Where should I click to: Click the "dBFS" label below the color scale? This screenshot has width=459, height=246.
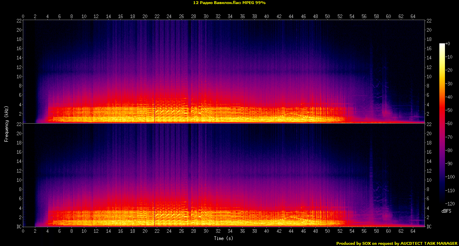click(447, 211)
